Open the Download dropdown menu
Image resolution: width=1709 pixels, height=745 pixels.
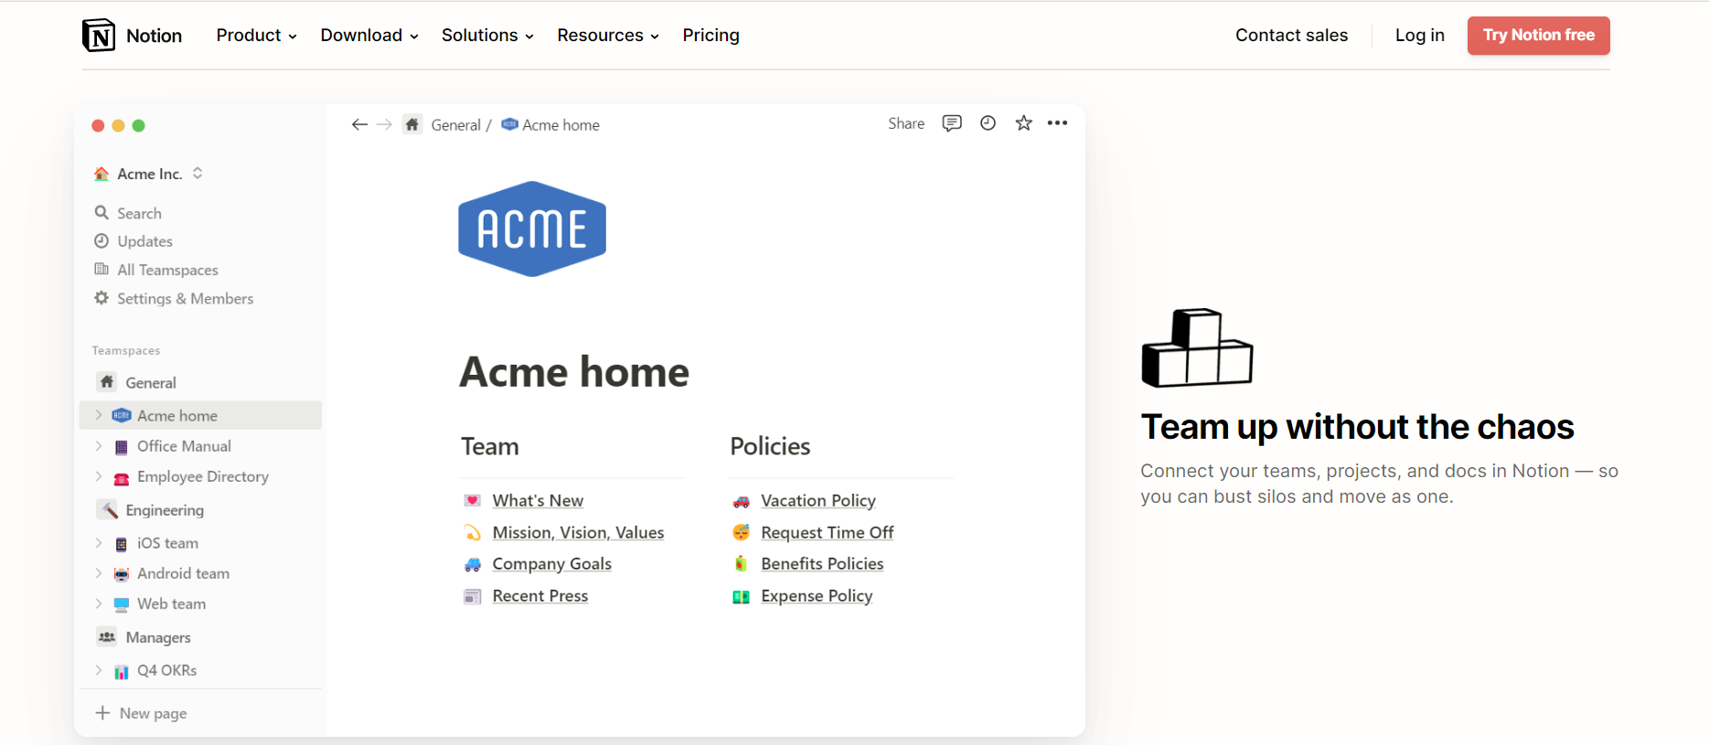pos(369,35)
